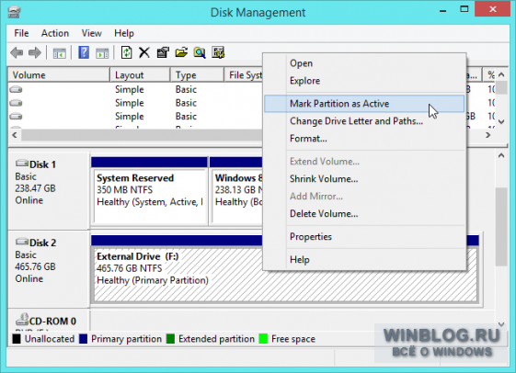The image size is (516, 373).
Task: Click the black Unallocated legend swatch
Action: pos(17,339)
